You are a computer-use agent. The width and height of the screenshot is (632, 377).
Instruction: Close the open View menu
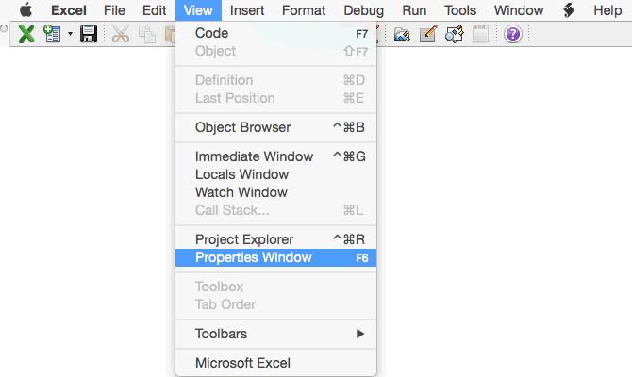coord(198,10)
